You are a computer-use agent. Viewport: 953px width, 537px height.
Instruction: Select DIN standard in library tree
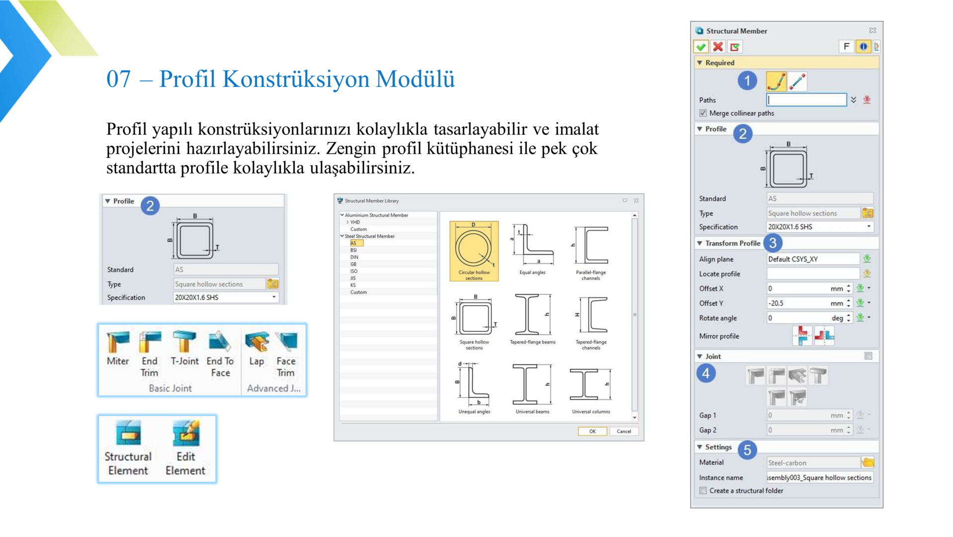coord(354,257)
